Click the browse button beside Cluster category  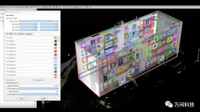(x=54, y=21)
